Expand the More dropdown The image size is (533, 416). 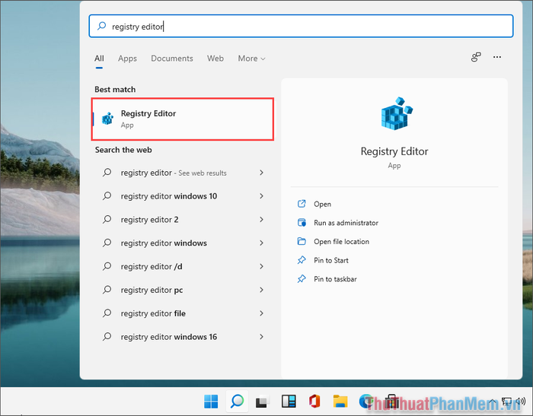click(x=251, y=59)
